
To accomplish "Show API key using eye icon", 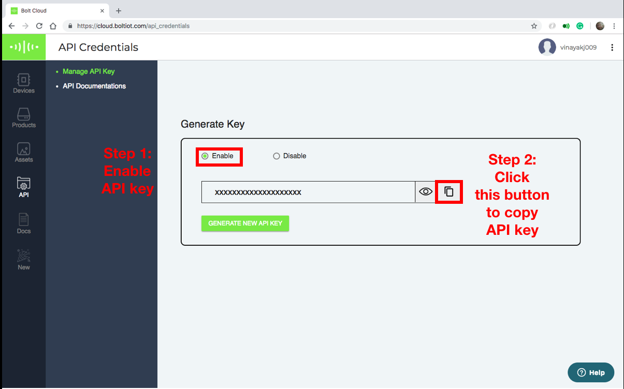I will coord(426,192).
